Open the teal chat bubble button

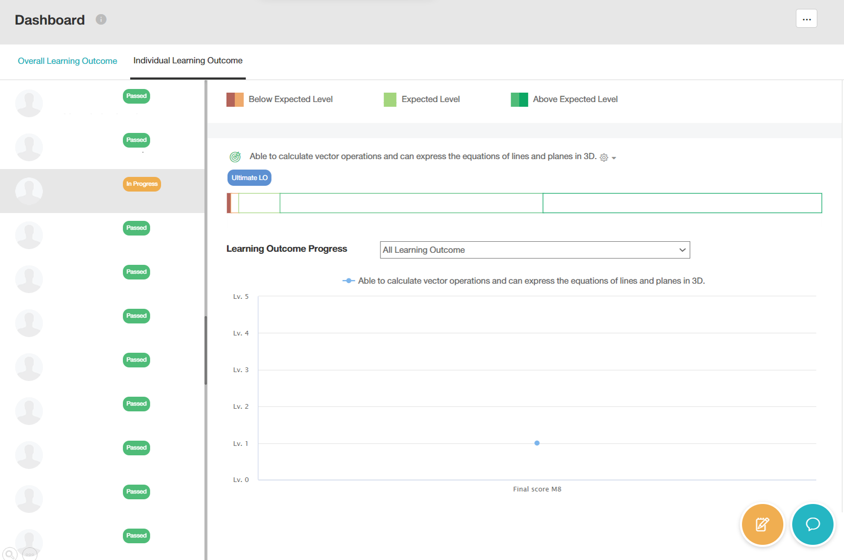coord(813,524)
